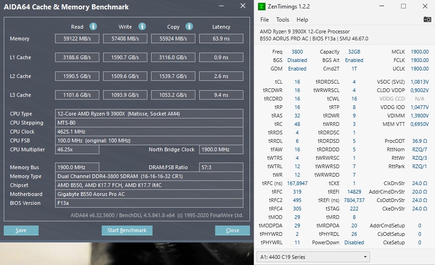Viewport: 435px width, 265px height.
Task: Start Benchmark in AIDA64
Action: pyautogui.click(x=127, y=230)
